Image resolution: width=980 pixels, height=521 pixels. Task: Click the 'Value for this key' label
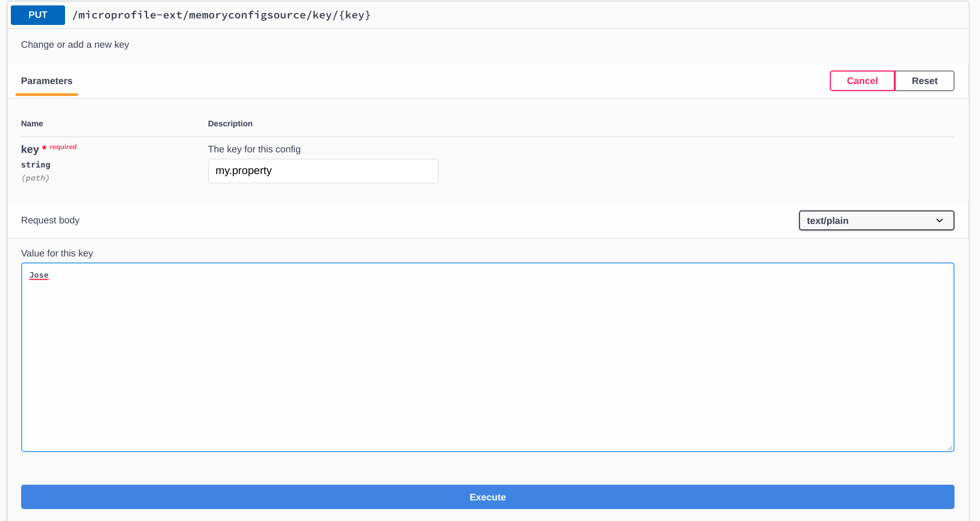point(56,253)
